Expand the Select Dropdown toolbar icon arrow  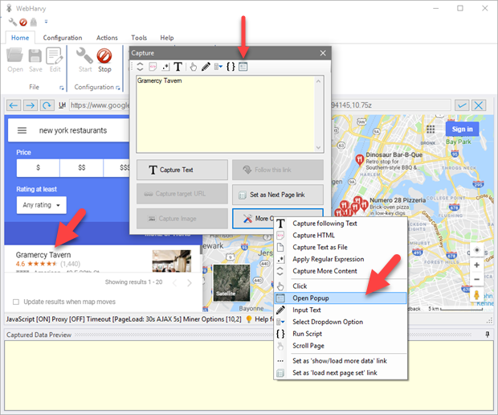[x=219, y=67]
